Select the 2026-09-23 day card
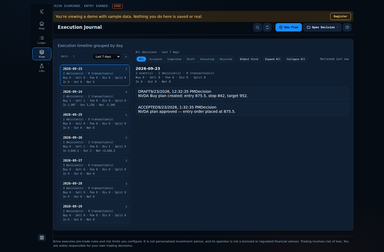Screen dimensions: 384x252 pos(95,75)
